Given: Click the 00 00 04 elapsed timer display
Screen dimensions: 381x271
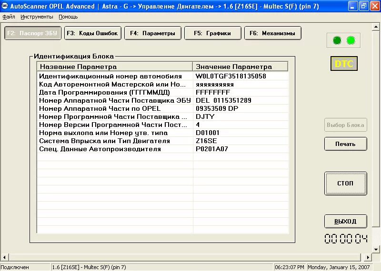Looking at the screenshot, I should coord(346,239).
